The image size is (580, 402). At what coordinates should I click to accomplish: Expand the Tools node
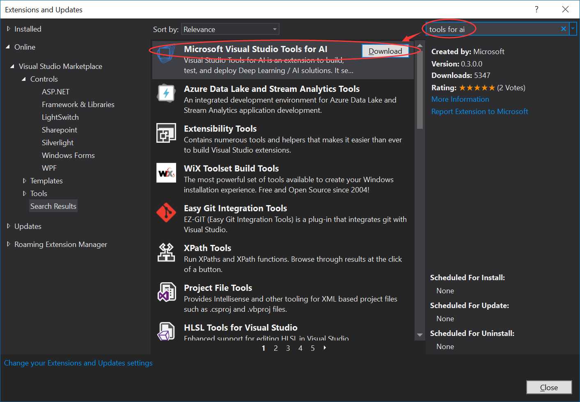click(25, 193)
